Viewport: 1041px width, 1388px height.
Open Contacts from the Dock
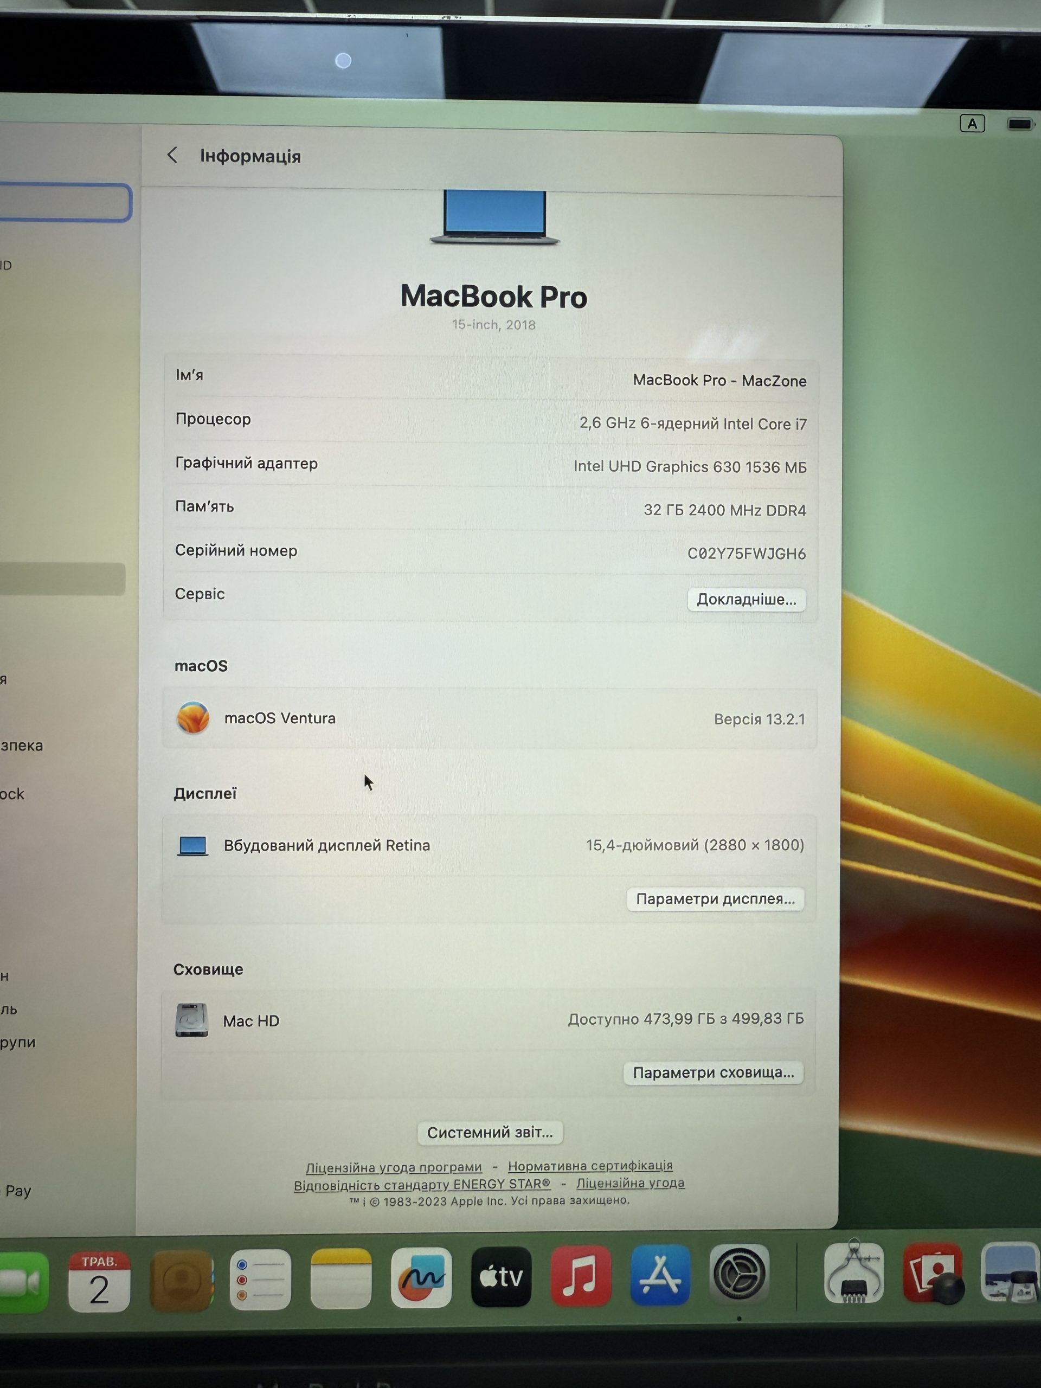(x=182, y=1280)
